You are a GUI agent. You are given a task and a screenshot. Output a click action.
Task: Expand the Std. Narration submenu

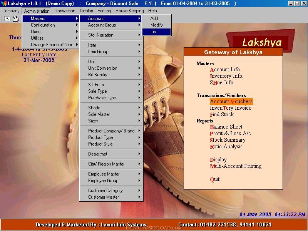tap(111, 35)
